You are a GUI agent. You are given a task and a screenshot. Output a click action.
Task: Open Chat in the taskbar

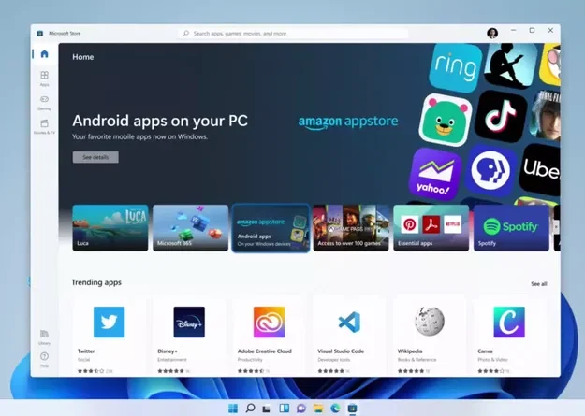[301, 409]
